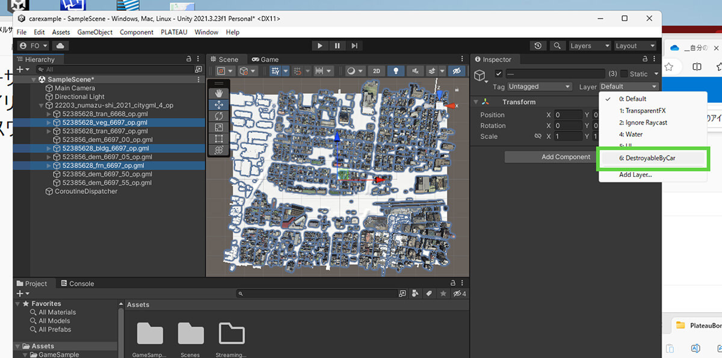Click the Step forward button
722x358 pixels.
coord(354,46)
